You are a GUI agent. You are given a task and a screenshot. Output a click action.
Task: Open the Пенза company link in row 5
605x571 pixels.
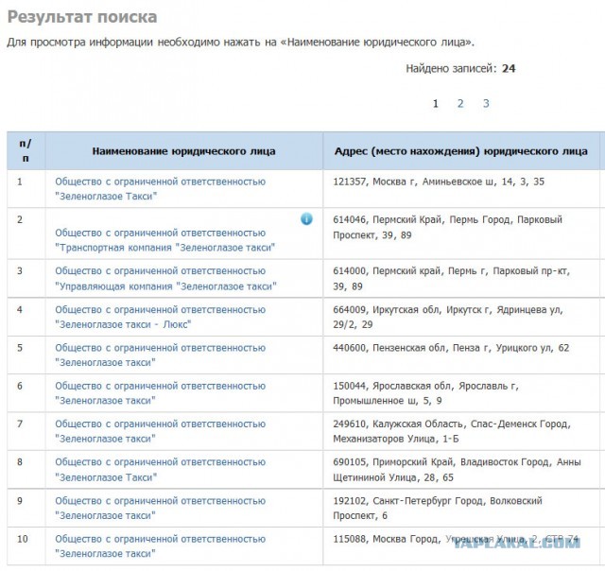[x=160, y=355]
